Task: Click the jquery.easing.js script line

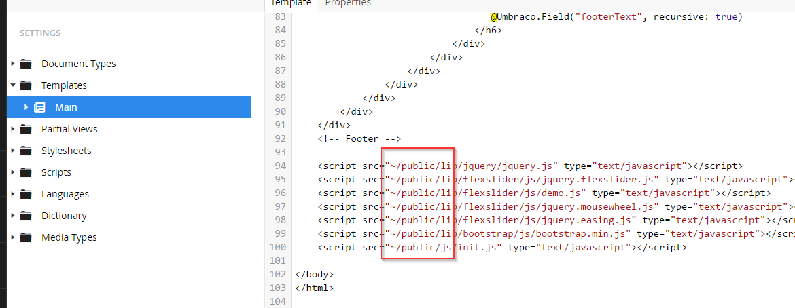Action: (x=556, y=220)
